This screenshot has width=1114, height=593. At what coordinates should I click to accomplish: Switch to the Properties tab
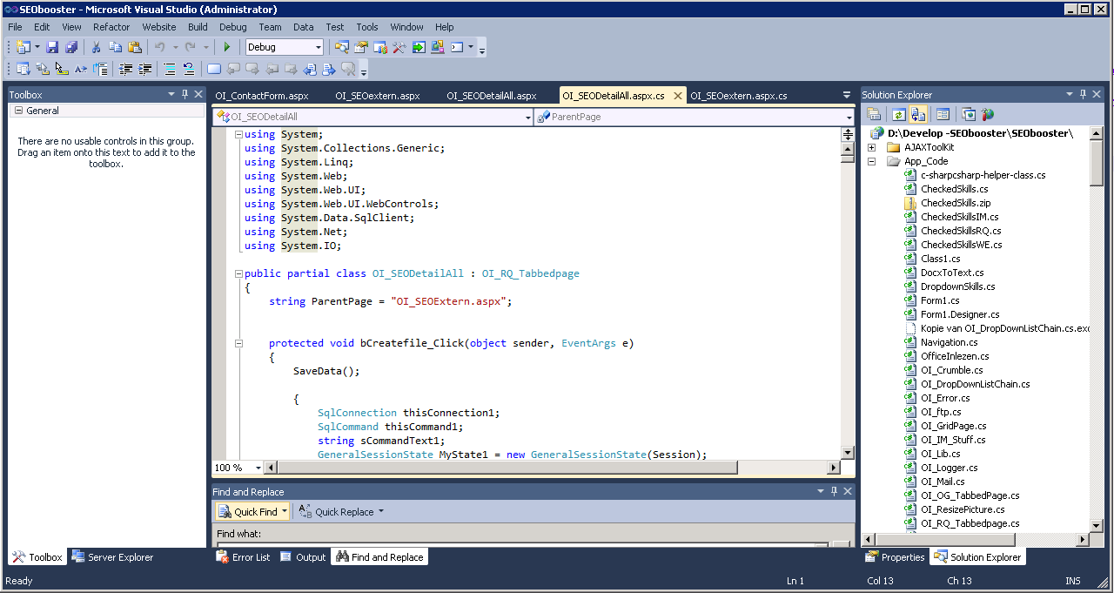pyautogui.click(x=895, y=557)
